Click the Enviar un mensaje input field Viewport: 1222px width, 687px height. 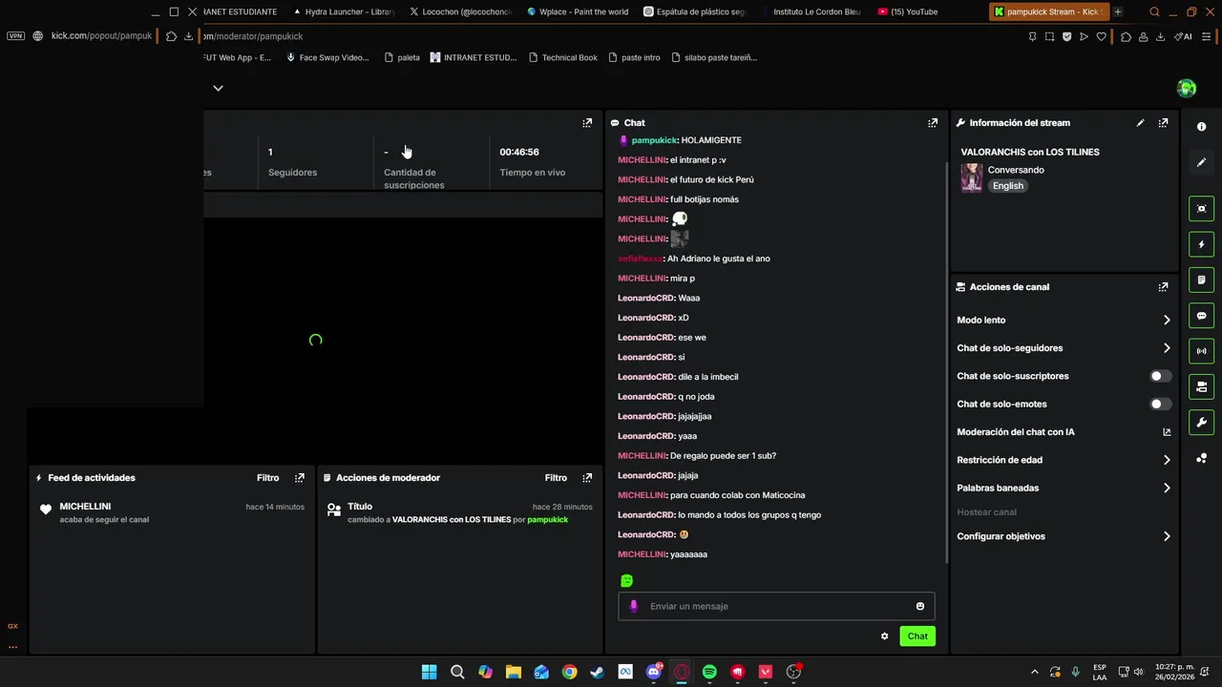coord(776,606)
